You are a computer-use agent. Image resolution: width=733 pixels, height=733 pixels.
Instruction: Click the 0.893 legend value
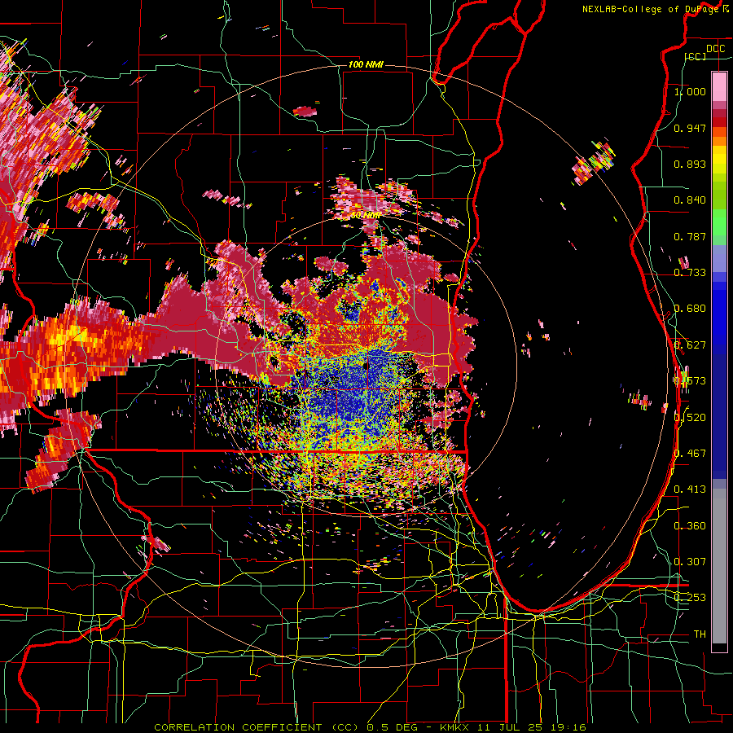click(x=690, y=164)
